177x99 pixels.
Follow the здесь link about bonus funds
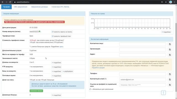61,46
